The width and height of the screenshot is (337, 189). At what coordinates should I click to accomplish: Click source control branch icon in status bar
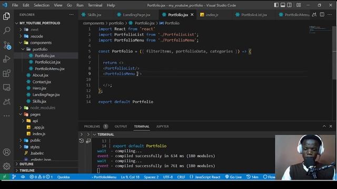click(14, 177)
